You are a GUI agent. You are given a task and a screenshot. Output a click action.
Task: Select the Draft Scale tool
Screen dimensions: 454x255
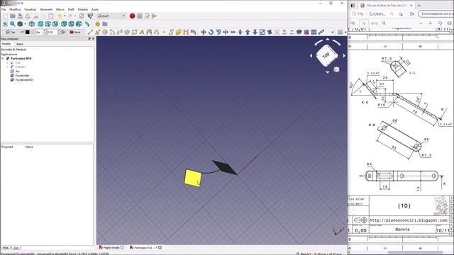tap(262, 32)
